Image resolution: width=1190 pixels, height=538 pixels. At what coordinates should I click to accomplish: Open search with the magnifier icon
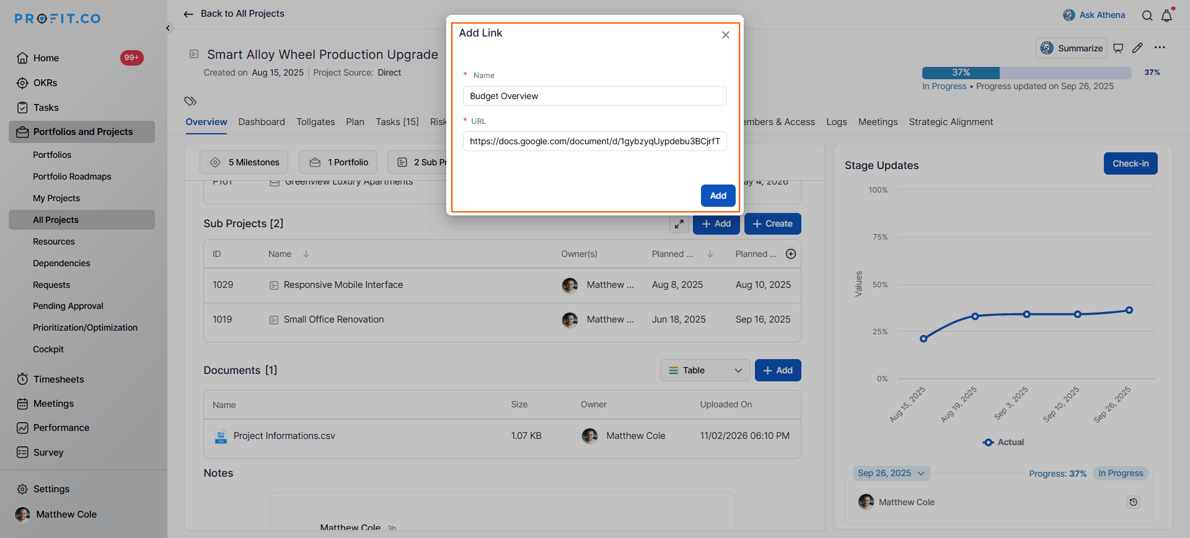pos(1147,15)
